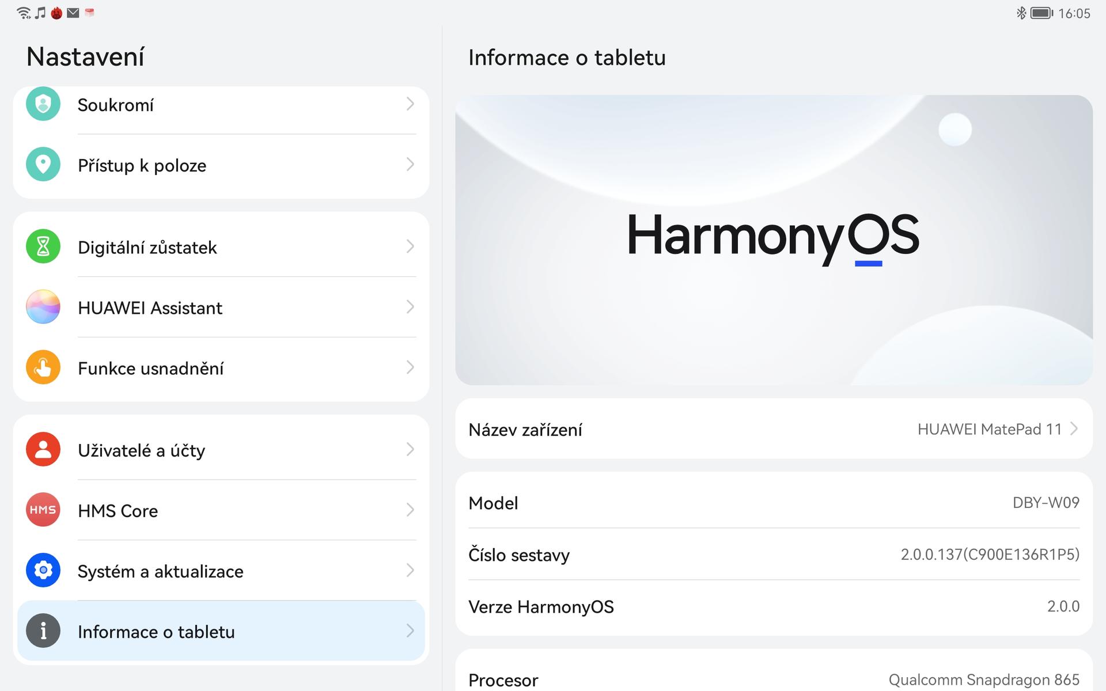Tap the Informace o tabletu info icon

point(43,631)
